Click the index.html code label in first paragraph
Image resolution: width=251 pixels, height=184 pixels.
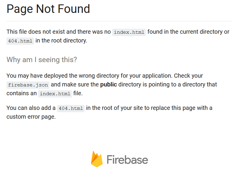129,32
